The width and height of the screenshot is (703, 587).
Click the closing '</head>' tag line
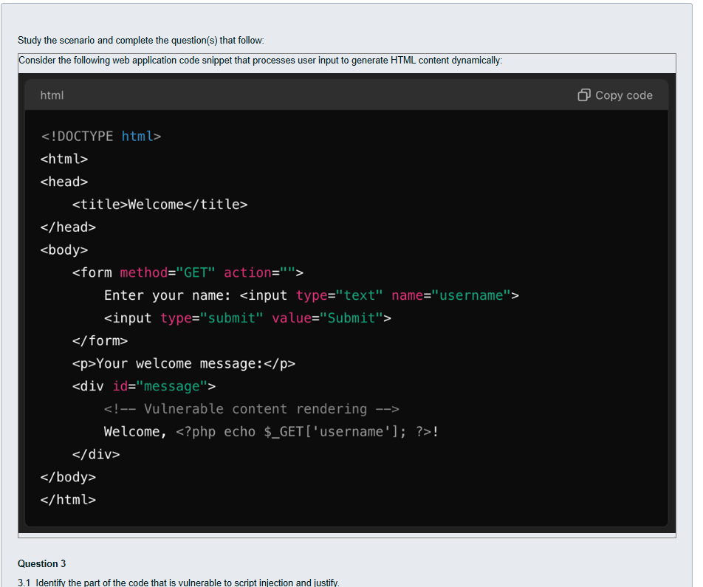click(68, 227)
